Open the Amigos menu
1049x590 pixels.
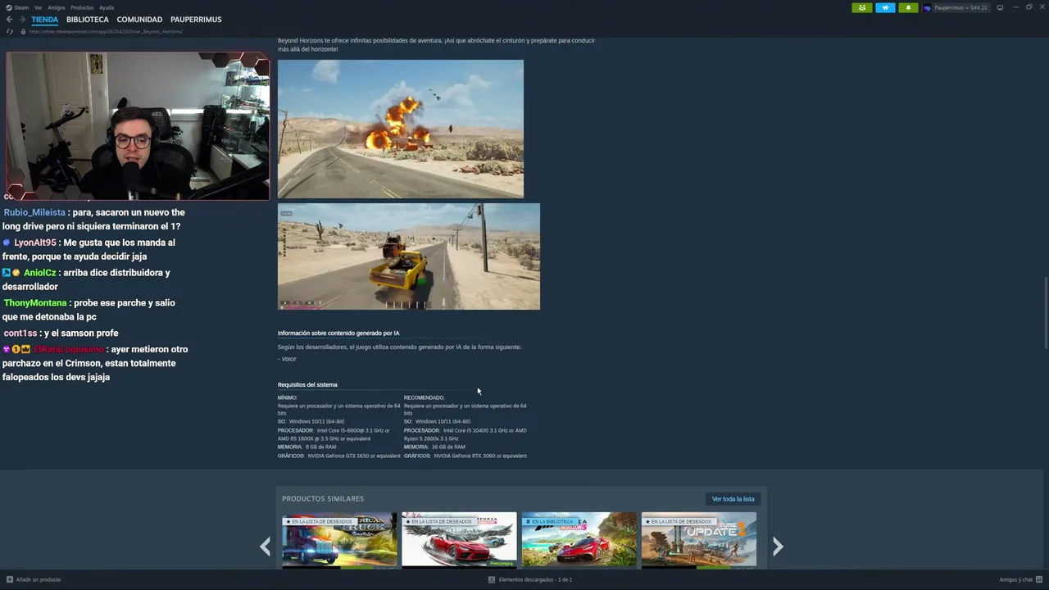56,7
